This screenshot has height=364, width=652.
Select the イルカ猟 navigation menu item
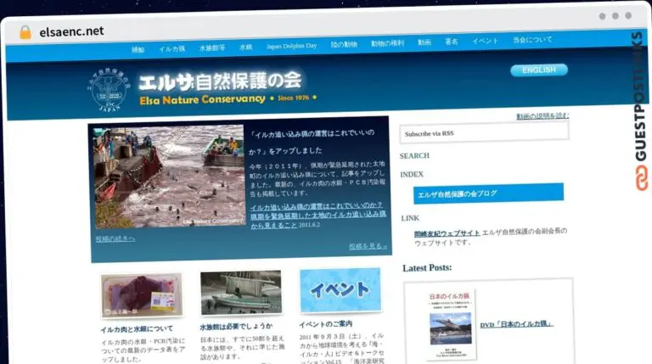coord(172,48)
